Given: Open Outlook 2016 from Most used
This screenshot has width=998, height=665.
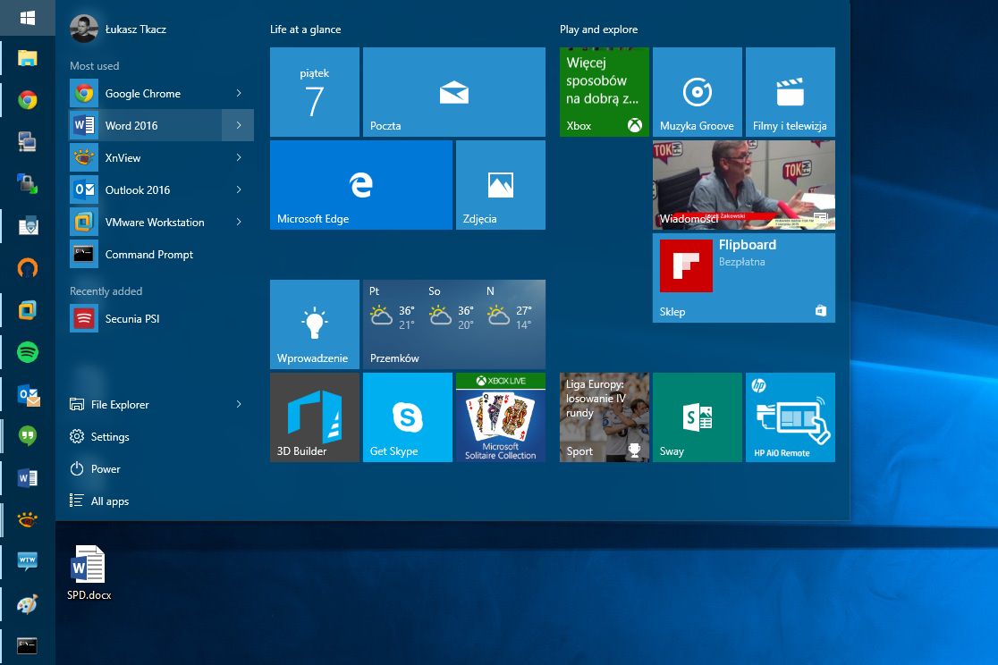Looking at the screenshot, I should 162,189.
